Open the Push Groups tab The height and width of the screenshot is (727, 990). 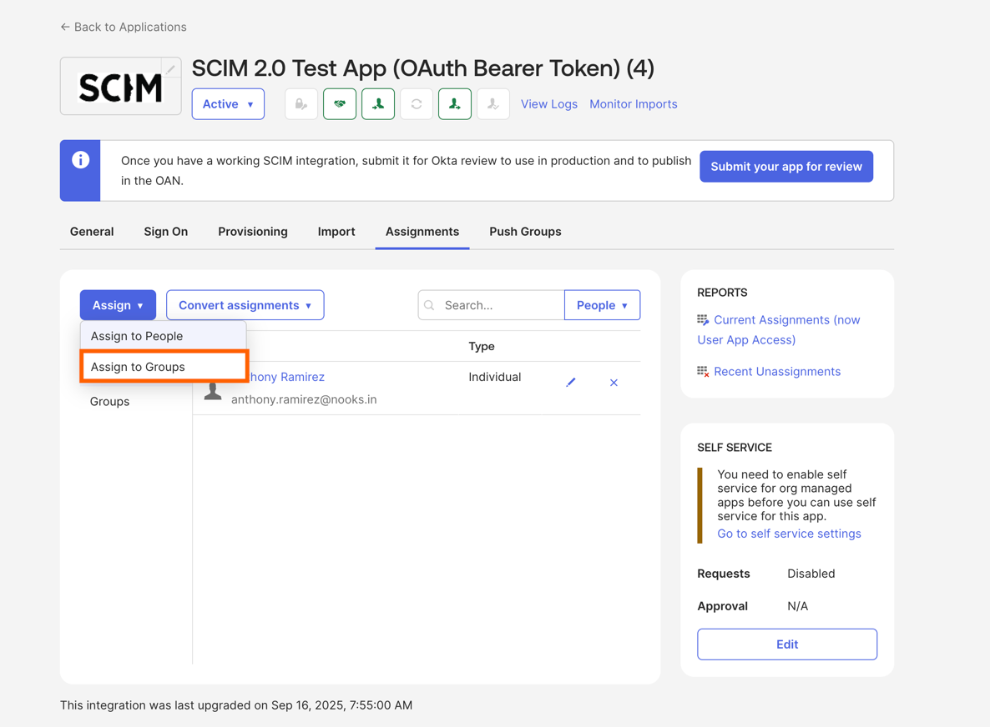(525, 232)
